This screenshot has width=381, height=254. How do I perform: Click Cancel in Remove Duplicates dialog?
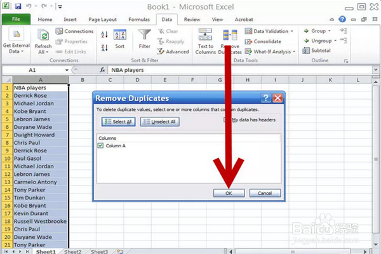coord(265,193)
